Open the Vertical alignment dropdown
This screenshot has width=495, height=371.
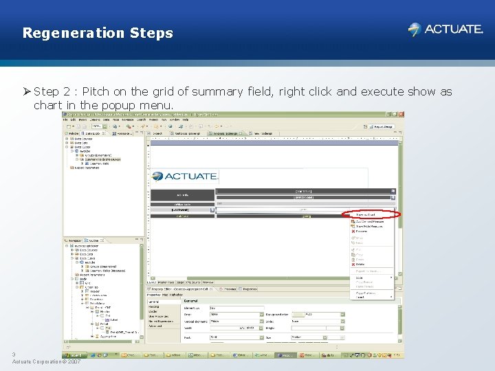pos(261,322)
